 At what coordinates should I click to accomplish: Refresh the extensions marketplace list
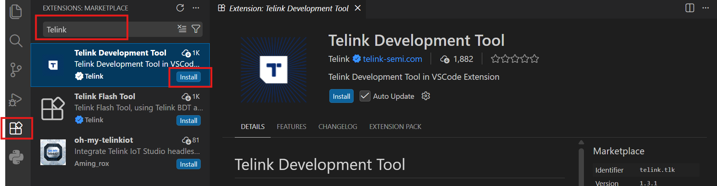tap(180, 8)
